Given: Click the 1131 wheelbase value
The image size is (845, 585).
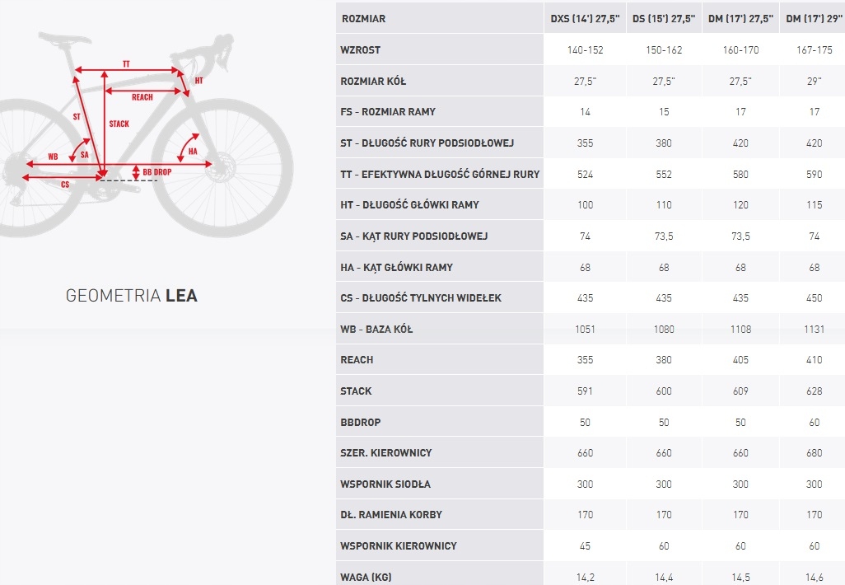Looking at the screenshot, I should [814, 329].
